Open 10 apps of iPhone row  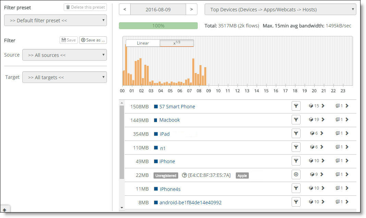point(317,160)
